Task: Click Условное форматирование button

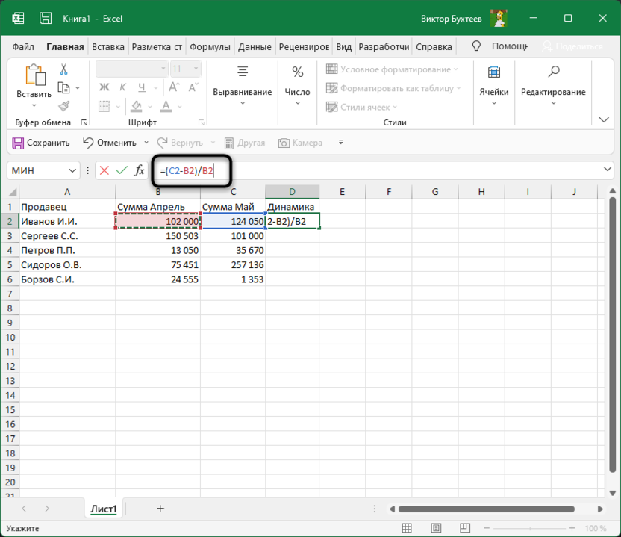Action: tap(392, 69)
